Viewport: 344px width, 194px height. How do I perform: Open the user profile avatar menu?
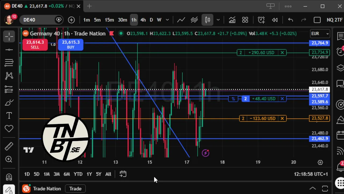[x=9, y=20]
